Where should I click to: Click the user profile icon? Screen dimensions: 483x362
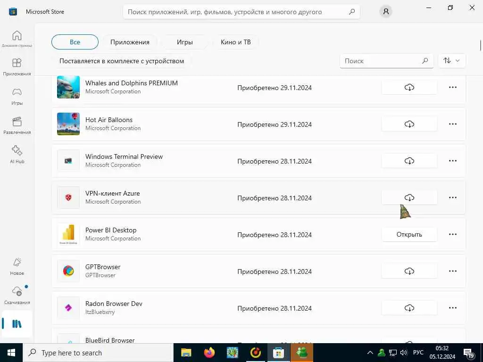point(386,12)
